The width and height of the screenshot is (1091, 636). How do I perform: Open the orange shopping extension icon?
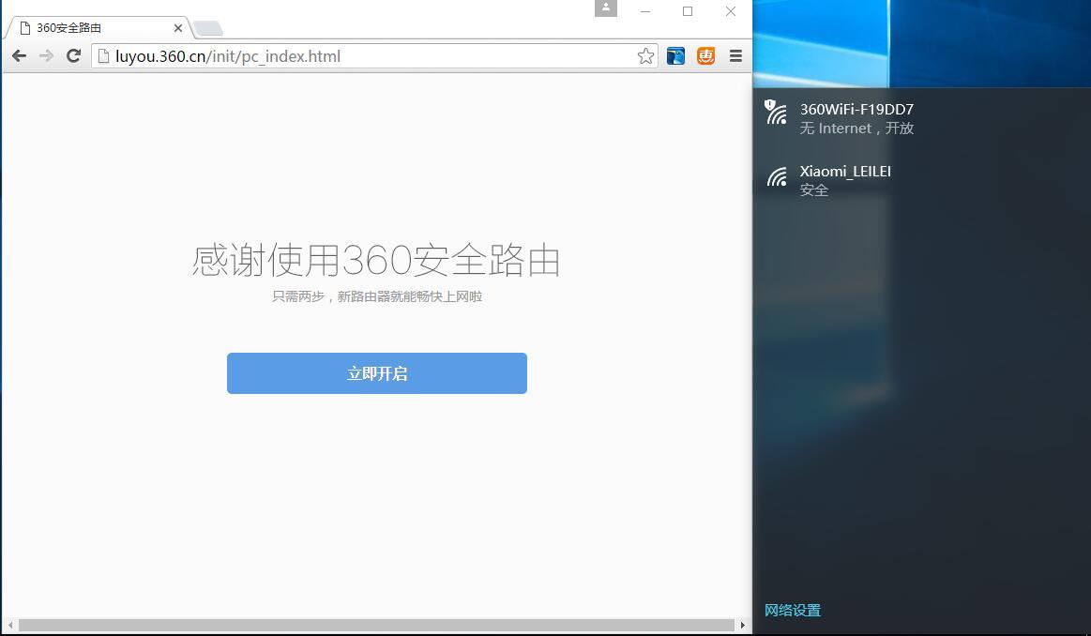pyautogui.click(x=705, y=56)
